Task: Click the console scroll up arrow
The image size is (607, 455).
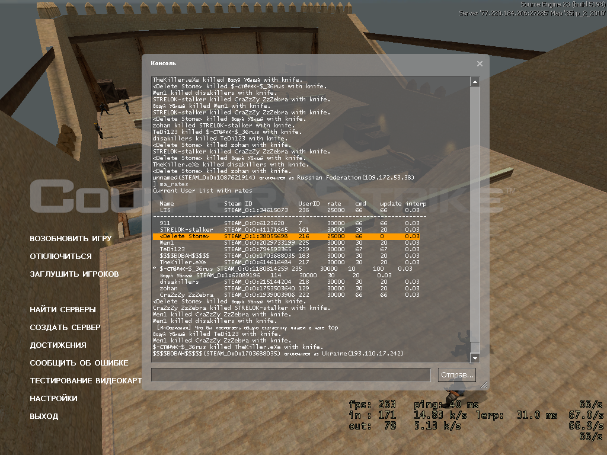Action: pyautogui.click(x=475, y=82)
